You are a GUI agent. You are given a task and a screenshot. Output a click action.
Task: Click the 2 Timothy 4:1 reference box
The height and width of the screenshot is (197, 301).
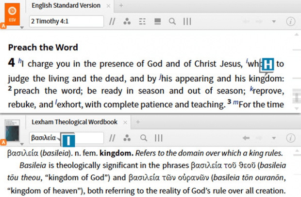point(67,21)
